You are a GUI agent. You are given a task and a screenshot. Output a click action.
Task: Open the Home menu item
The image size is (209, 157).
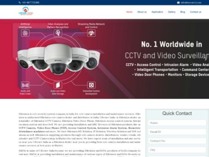click(x=129, y=12)
